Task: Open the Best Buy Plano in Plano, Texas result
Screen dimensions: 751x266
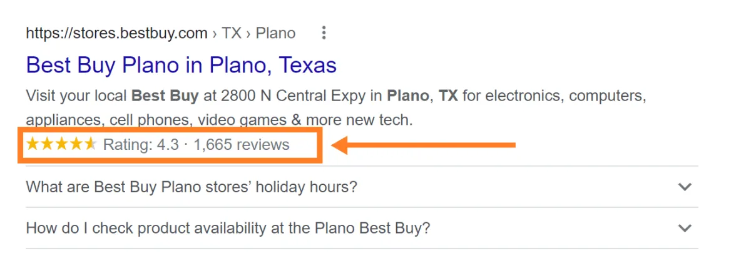Action: coord(181,65)
